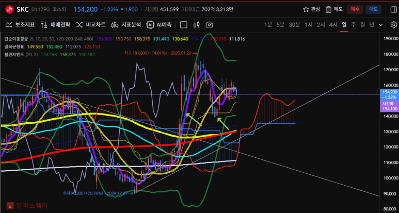Open 비교차트 compare chart tool
This screenshot has width=399, height=213.
91,25
